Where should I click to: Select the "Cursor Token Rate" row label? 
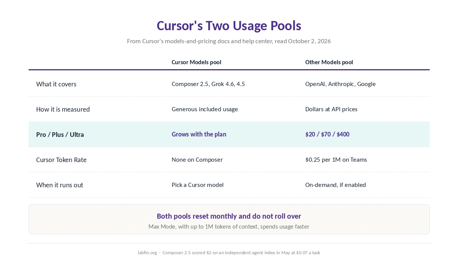tap(61, 160)
